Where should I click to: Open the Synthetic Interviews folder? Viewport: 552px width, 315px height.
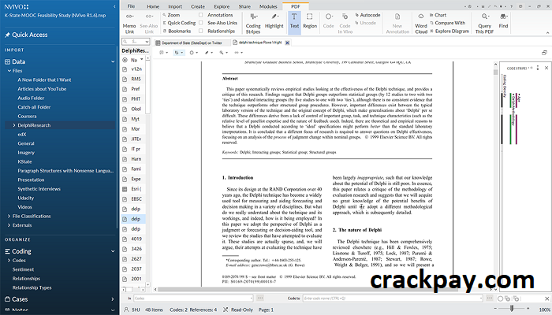click(x=39, y=189)
